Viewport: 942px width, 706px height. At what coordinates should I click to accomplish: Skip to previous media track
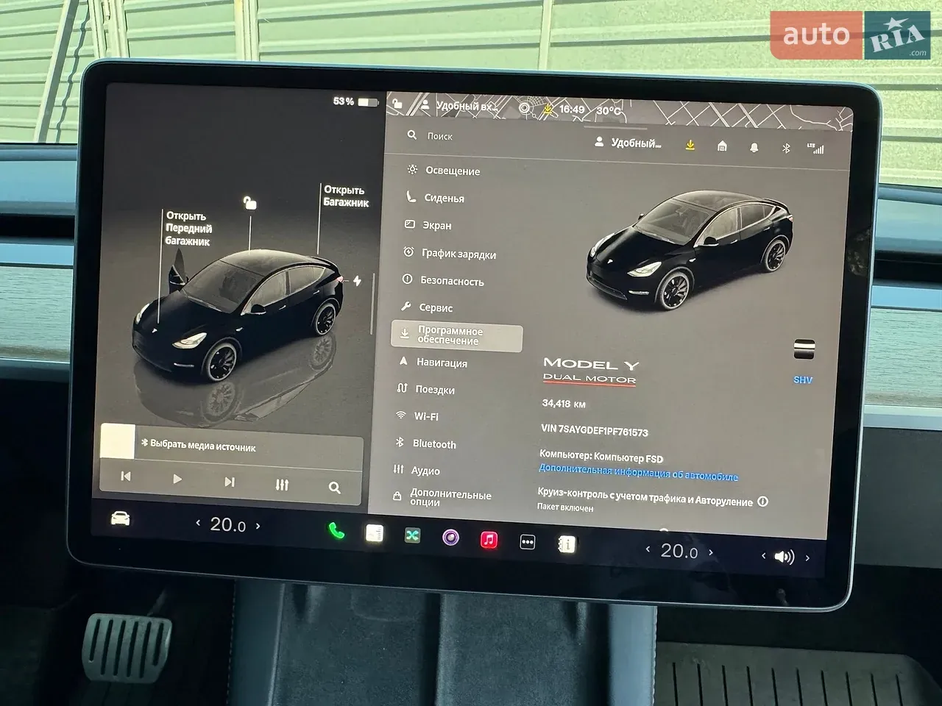click(x=126, y=477)
